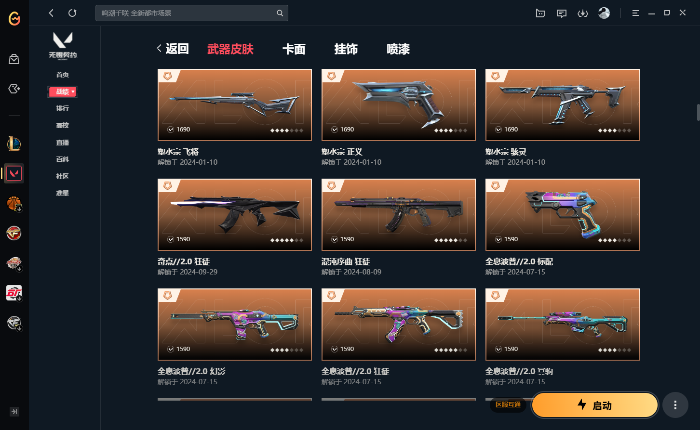Open the messages chat icon in header
The width and height of the screenshot is (700, 430).
click(x=561, y=13)
